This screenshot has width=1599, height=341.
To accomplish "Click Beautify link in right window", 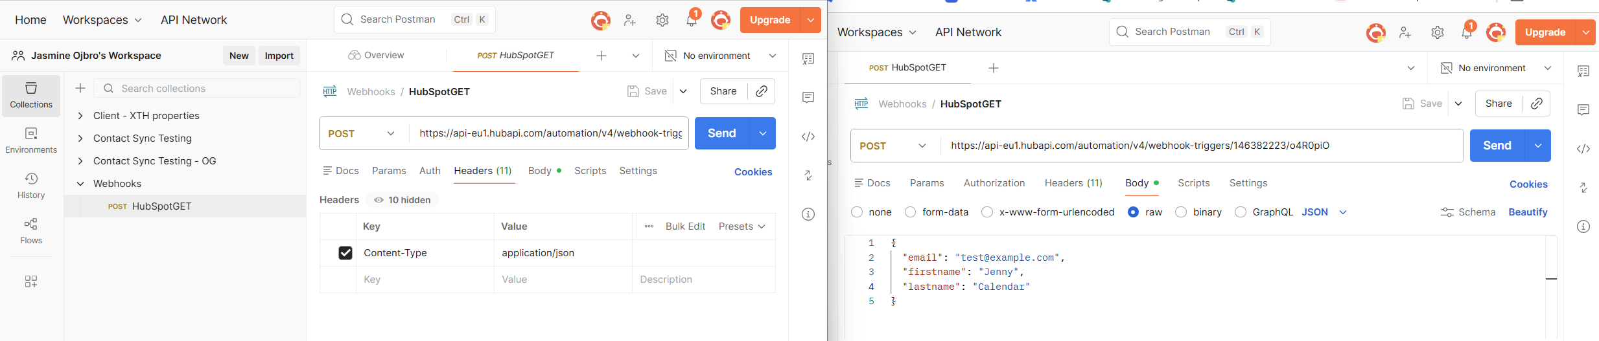I will tap(1528, 212).
